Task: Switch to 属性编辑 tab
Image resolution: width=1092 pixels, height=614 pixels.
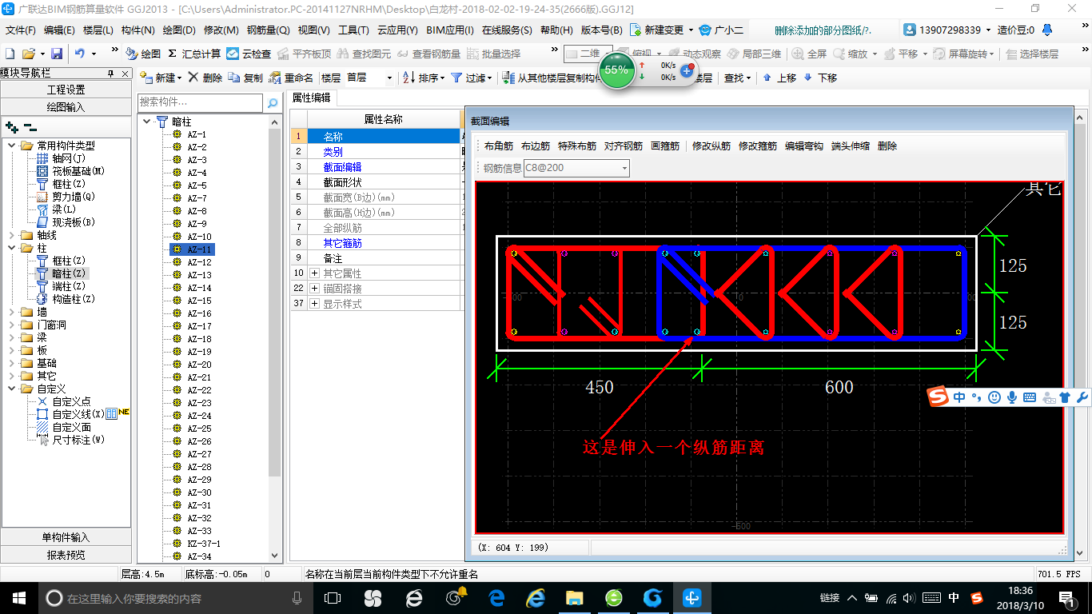Action: point(311,98)
